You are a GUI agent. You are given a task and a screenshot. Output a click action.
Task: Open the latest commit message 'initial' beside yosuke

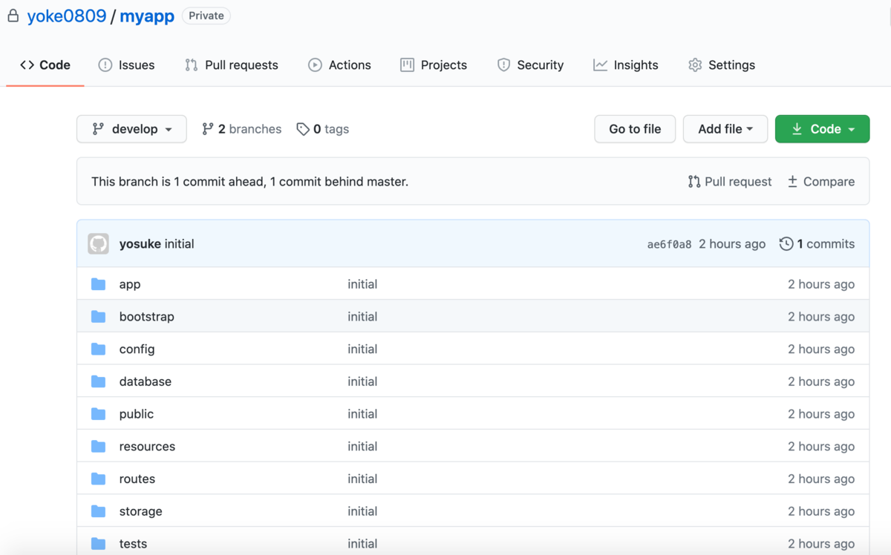pos(179,244)
